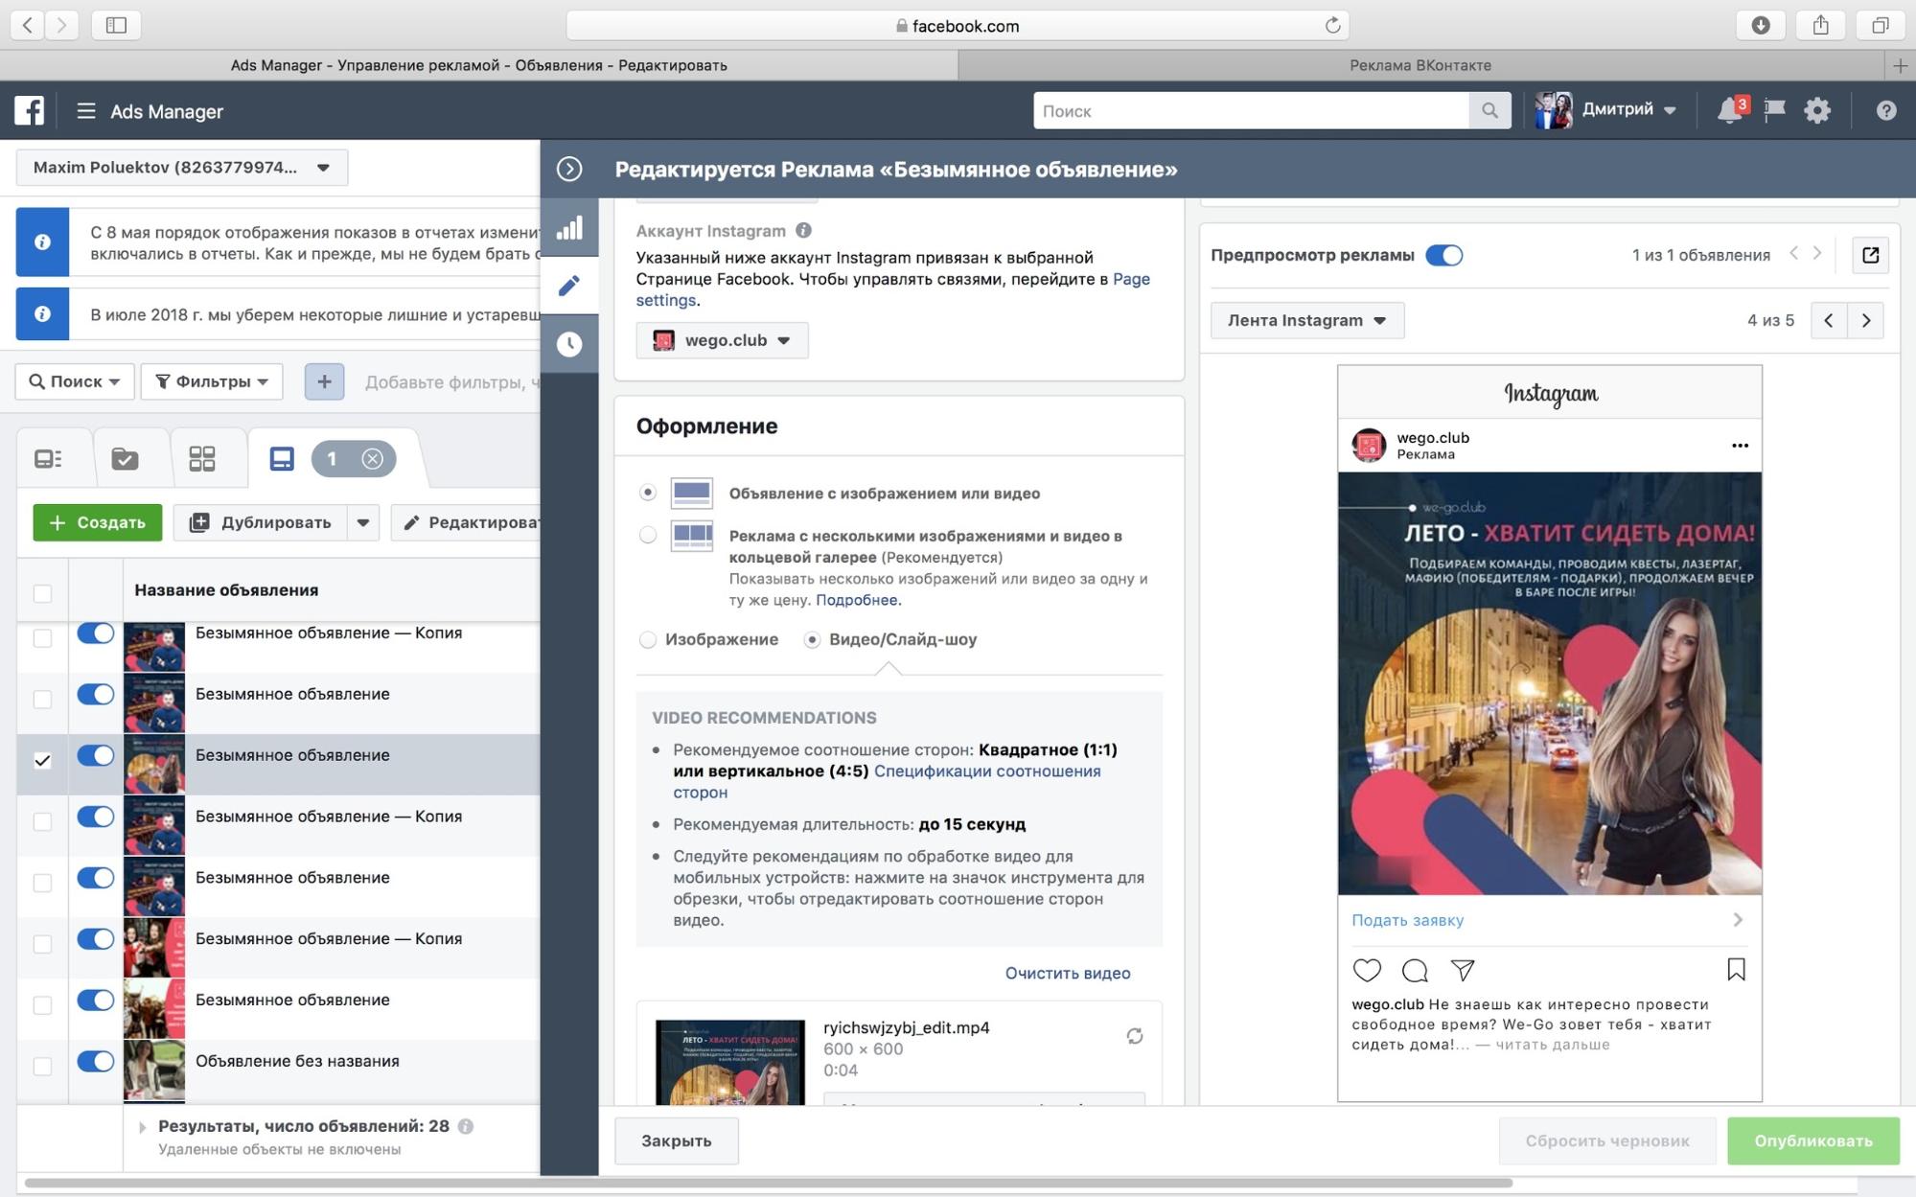Click the left navigation arrow icon

tap(1829, 320)
